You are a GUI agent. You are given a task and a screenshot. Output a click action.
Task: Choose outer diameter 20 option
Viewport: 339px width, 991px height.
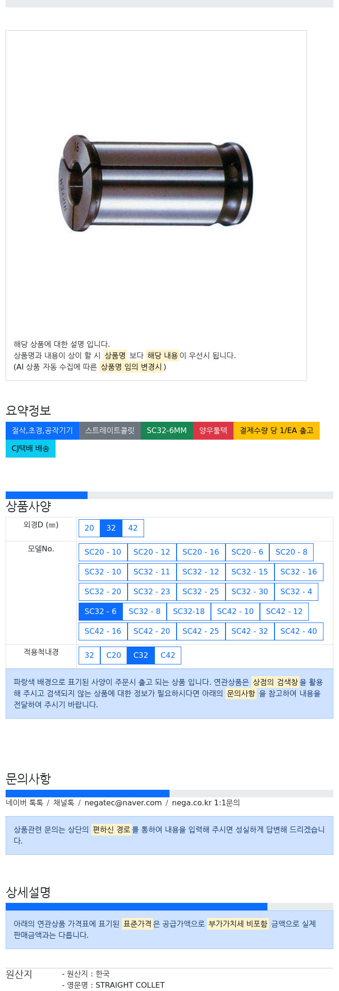[x=89, y=528]
